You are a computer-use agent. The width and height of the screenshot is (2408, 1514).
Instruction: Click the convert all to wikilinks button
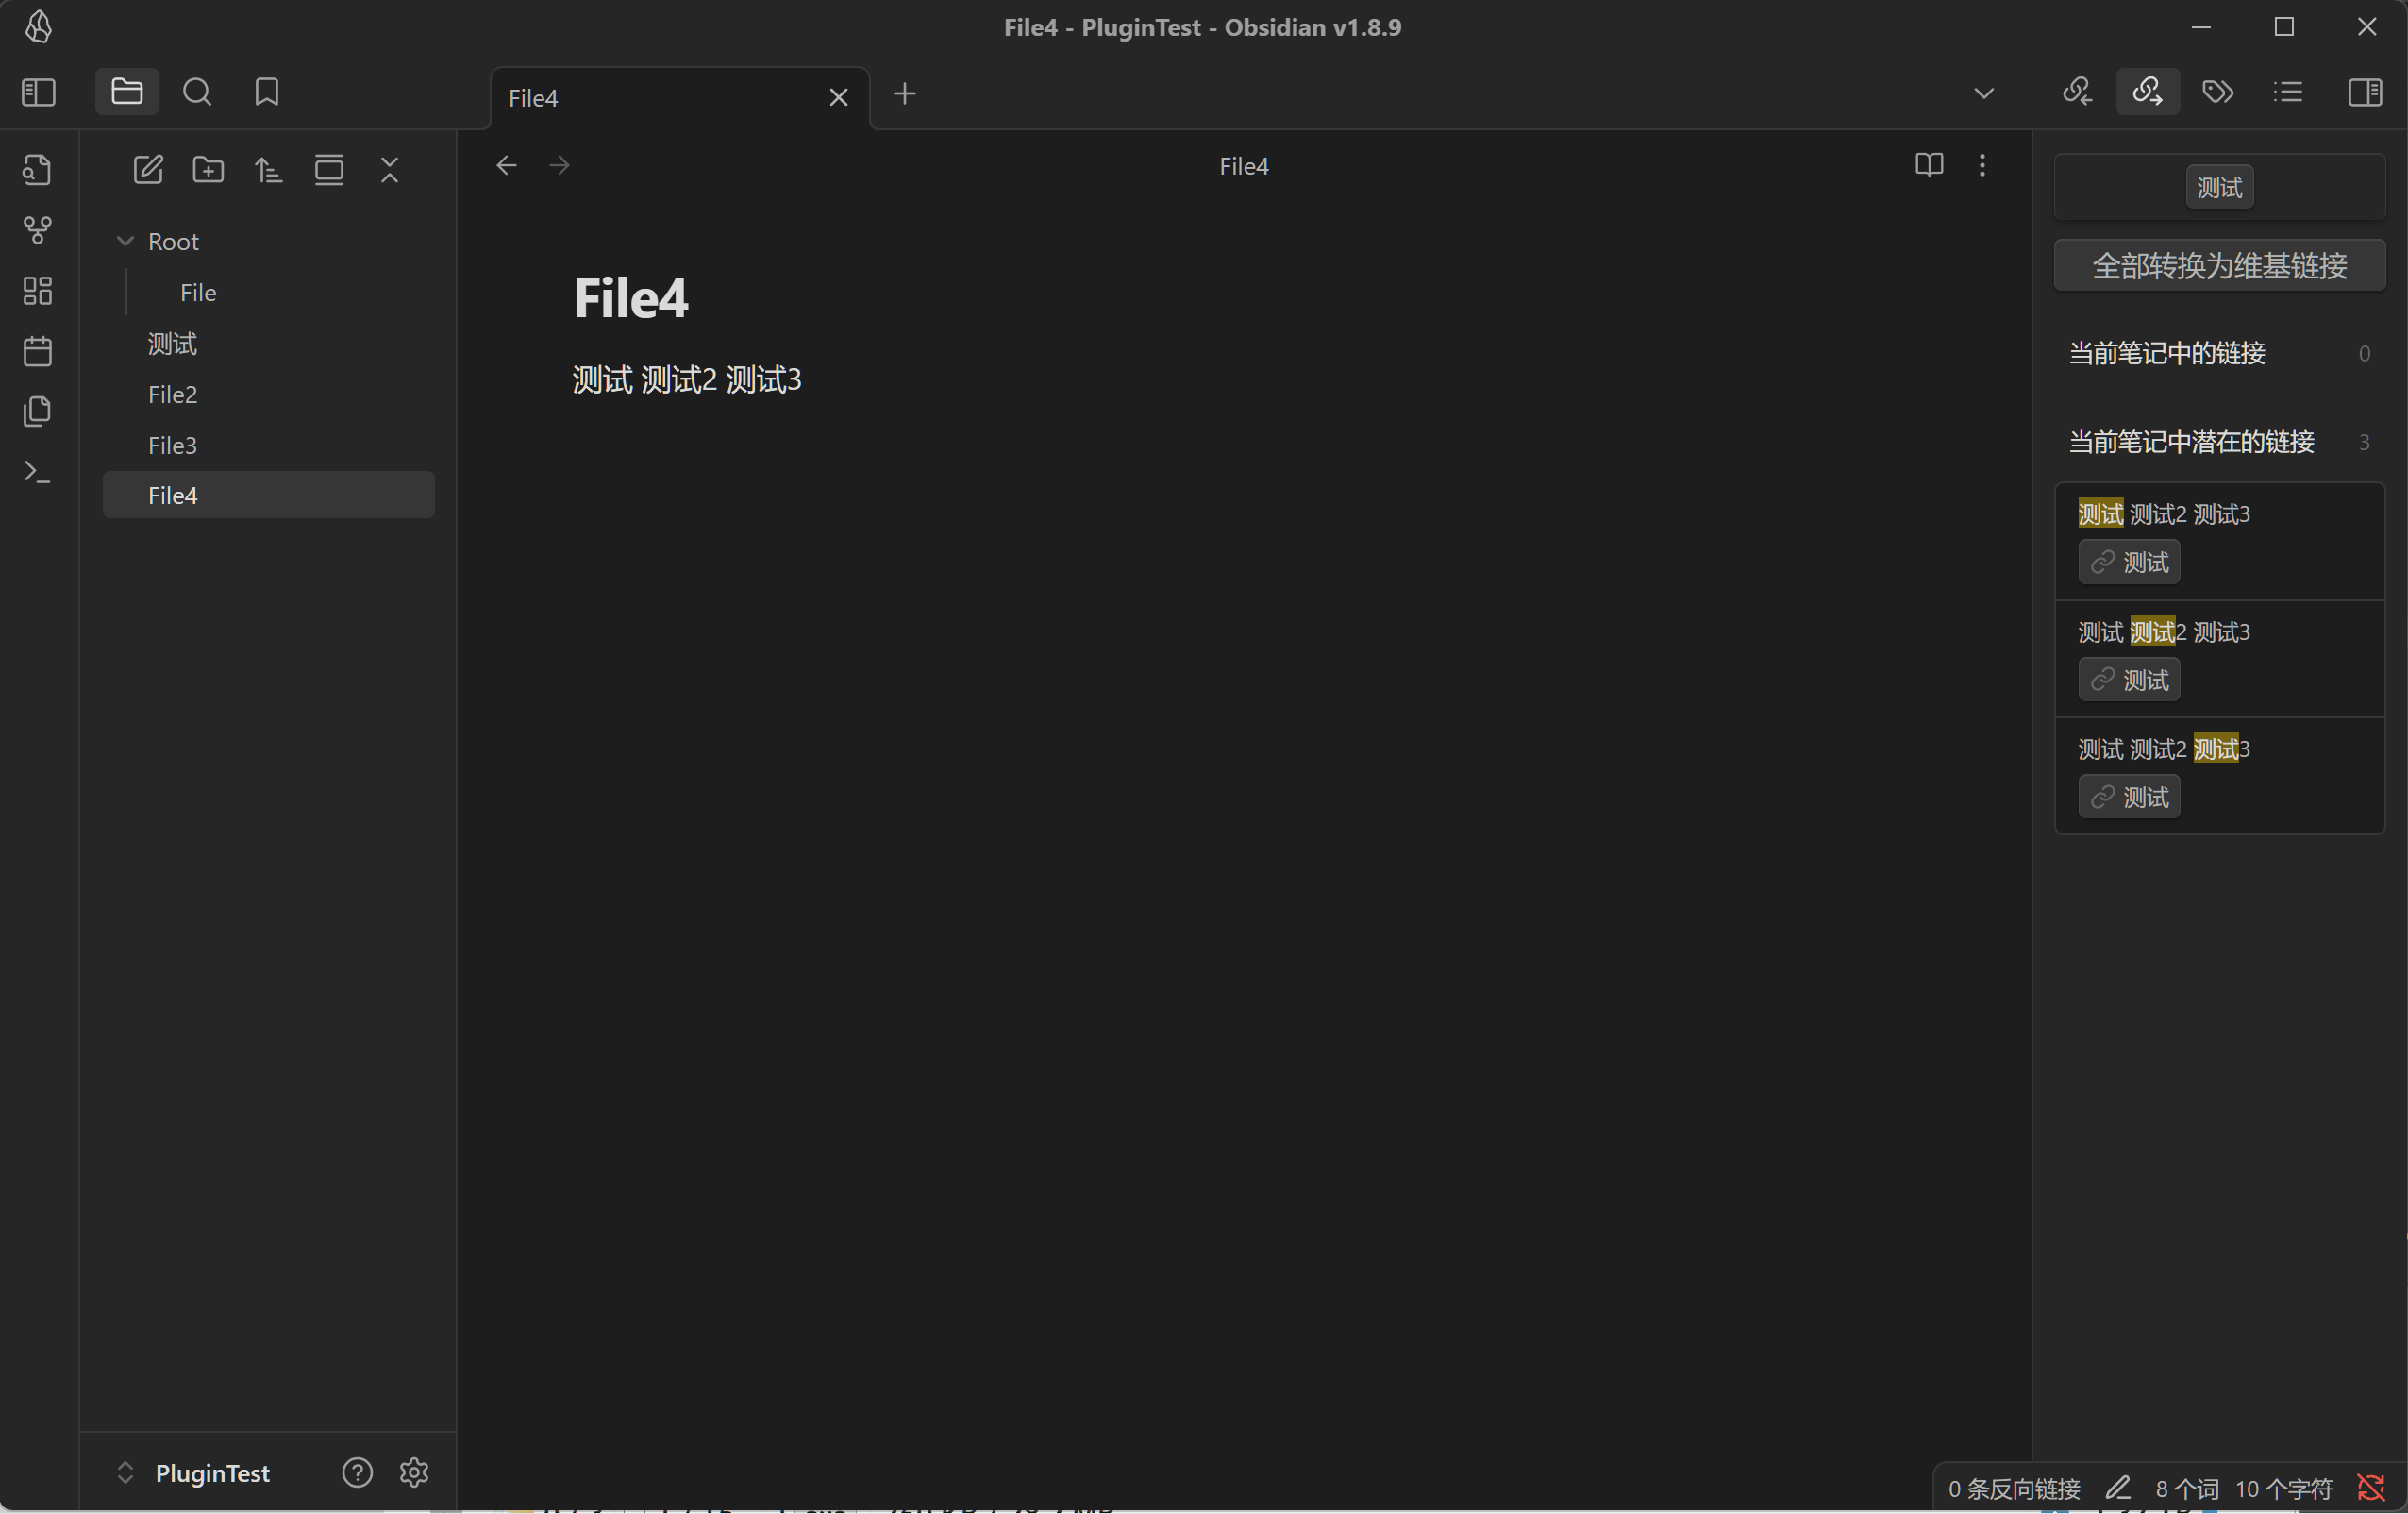click(2219, 265)
